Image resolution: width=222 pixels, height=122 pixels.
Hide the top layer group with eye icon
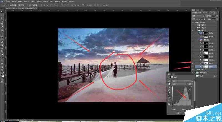point(193,22)
